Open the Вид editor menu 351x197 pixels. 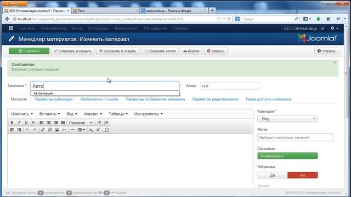point(72,114)
